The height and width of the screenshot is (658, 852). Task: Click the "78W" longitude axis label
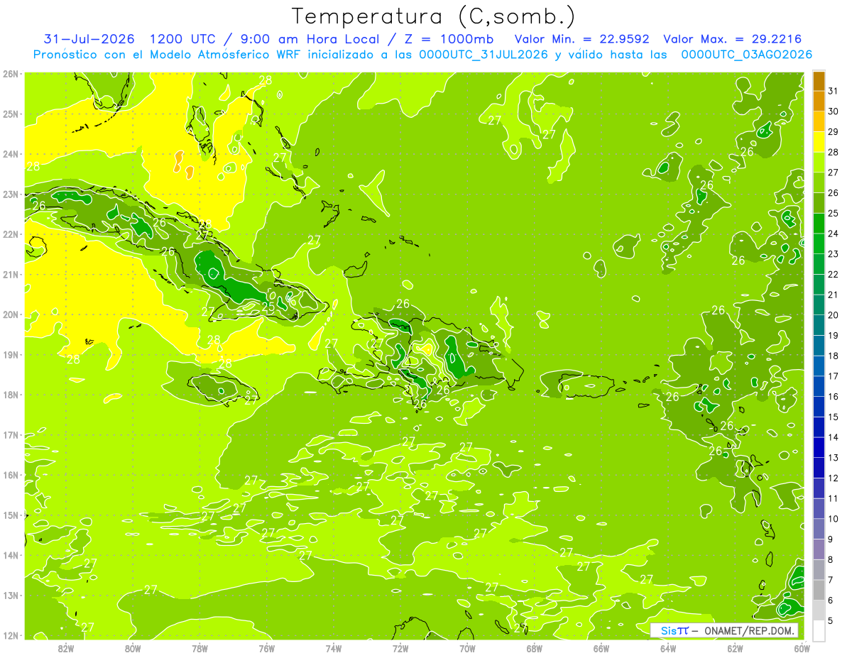[200, 649]
